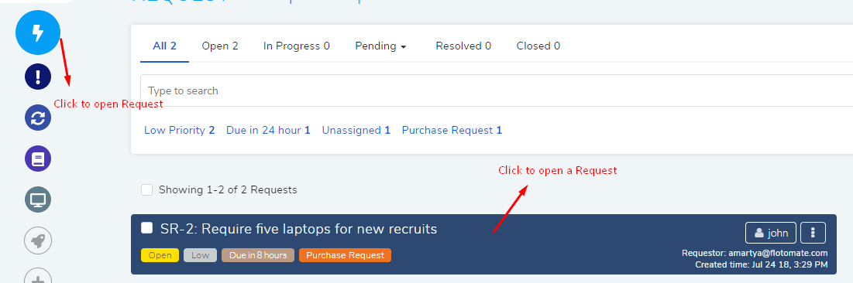Expand the Pending status dropdown
Viewport: 853px width, 283px height.
[381, 46]
